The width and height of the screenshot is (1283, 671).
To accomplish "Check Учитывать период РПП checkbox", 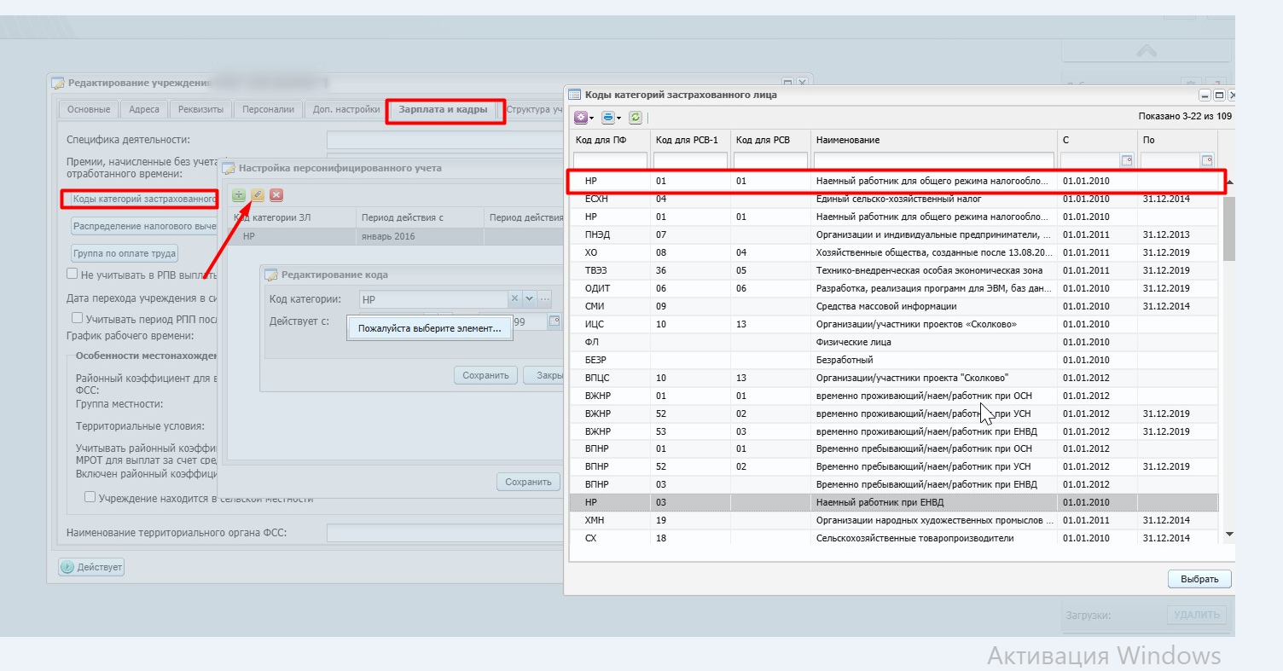I will tap(78, 318).
